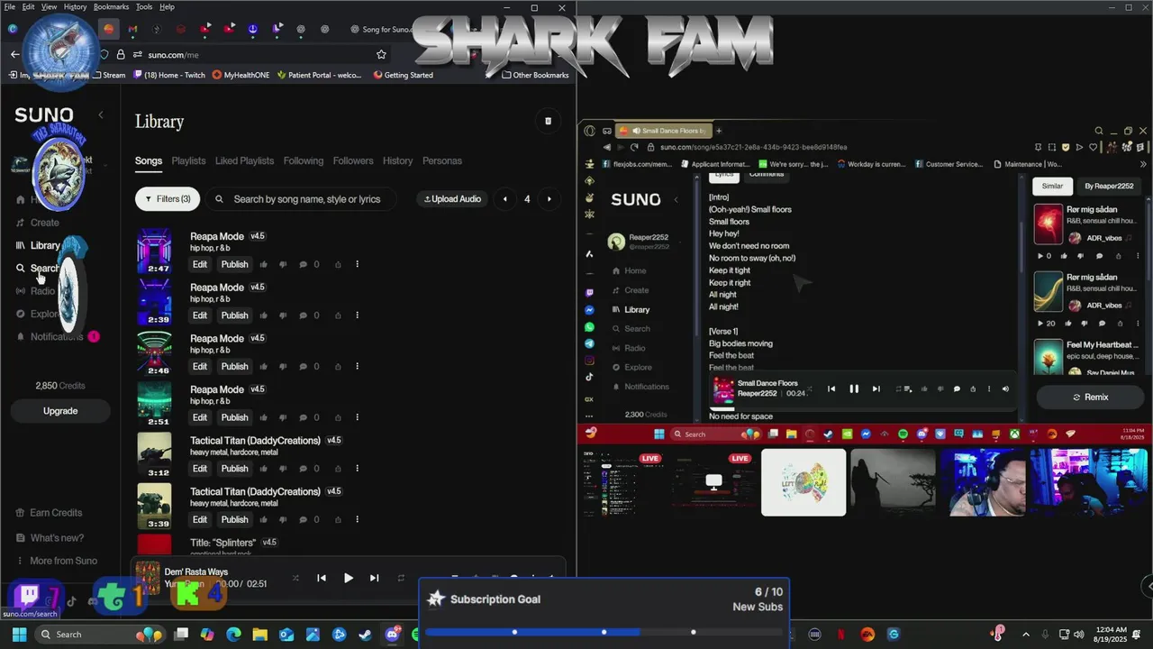Share the 3:39 Tactical Titan song
The height and width of the screenshot is (649, 1153).
(x=338, y=519)
